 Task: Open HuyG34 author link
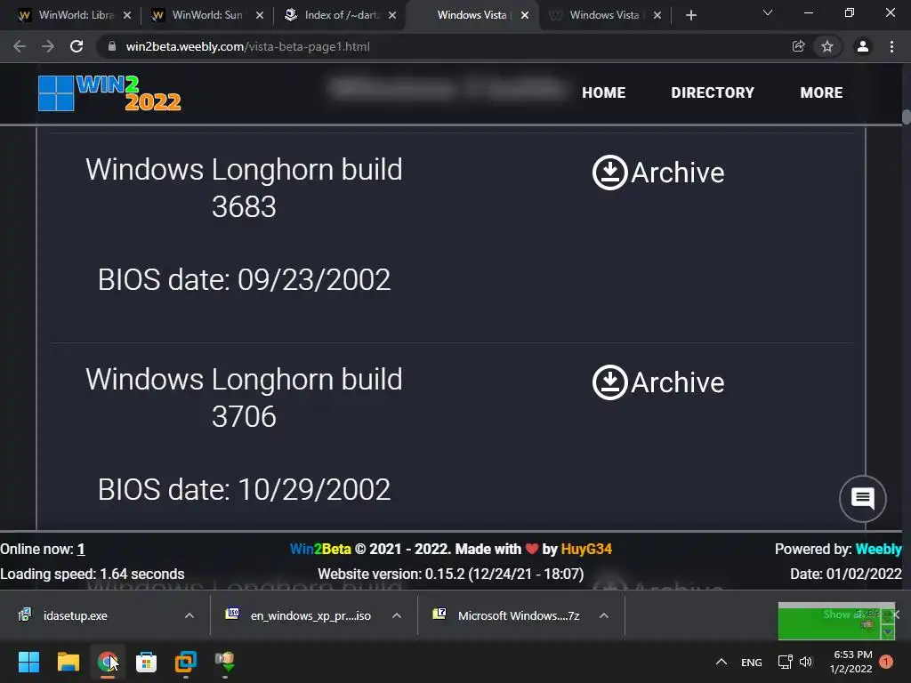(586, 549)
